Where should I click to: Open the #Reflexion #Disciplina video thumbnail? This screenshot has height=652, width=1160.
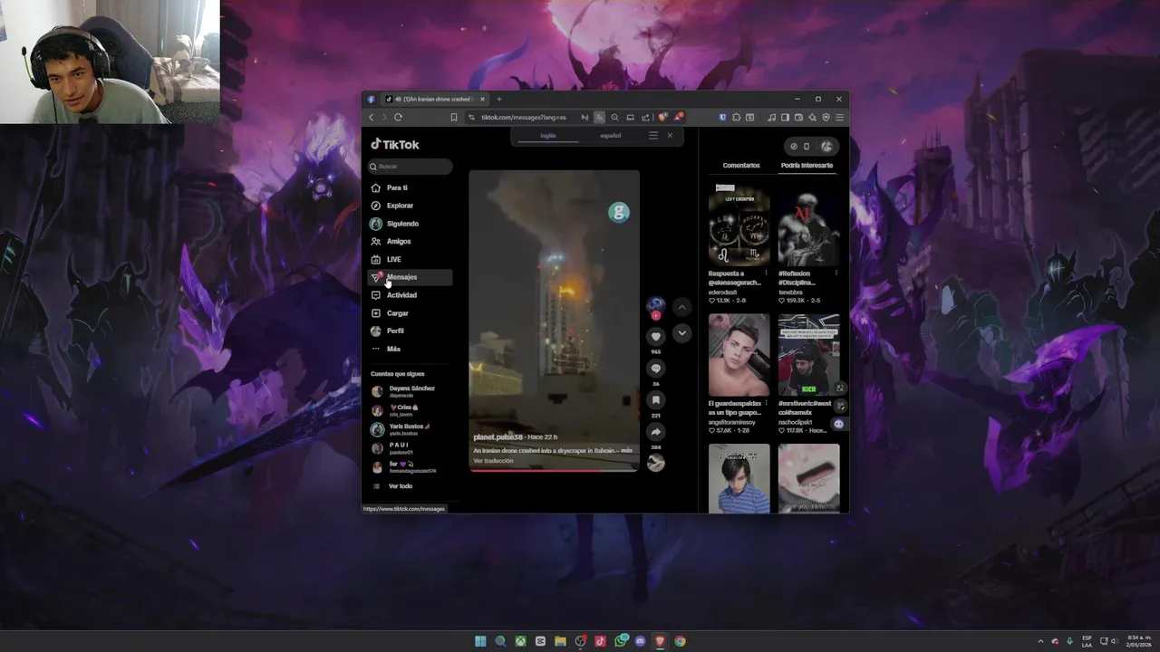[x=809, y=225]
